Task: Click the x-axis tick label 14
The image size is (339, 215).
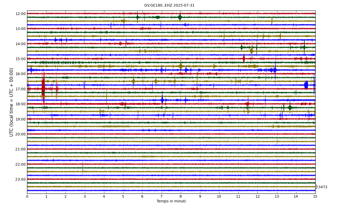Action: (x=296, y=196)
